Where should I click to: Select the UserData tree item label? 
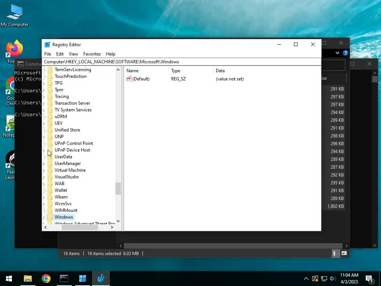coord(63,157)
